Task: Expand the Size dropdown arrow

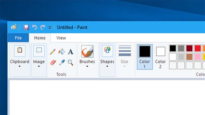Action: pyautogui.click(x=124, y=66)
